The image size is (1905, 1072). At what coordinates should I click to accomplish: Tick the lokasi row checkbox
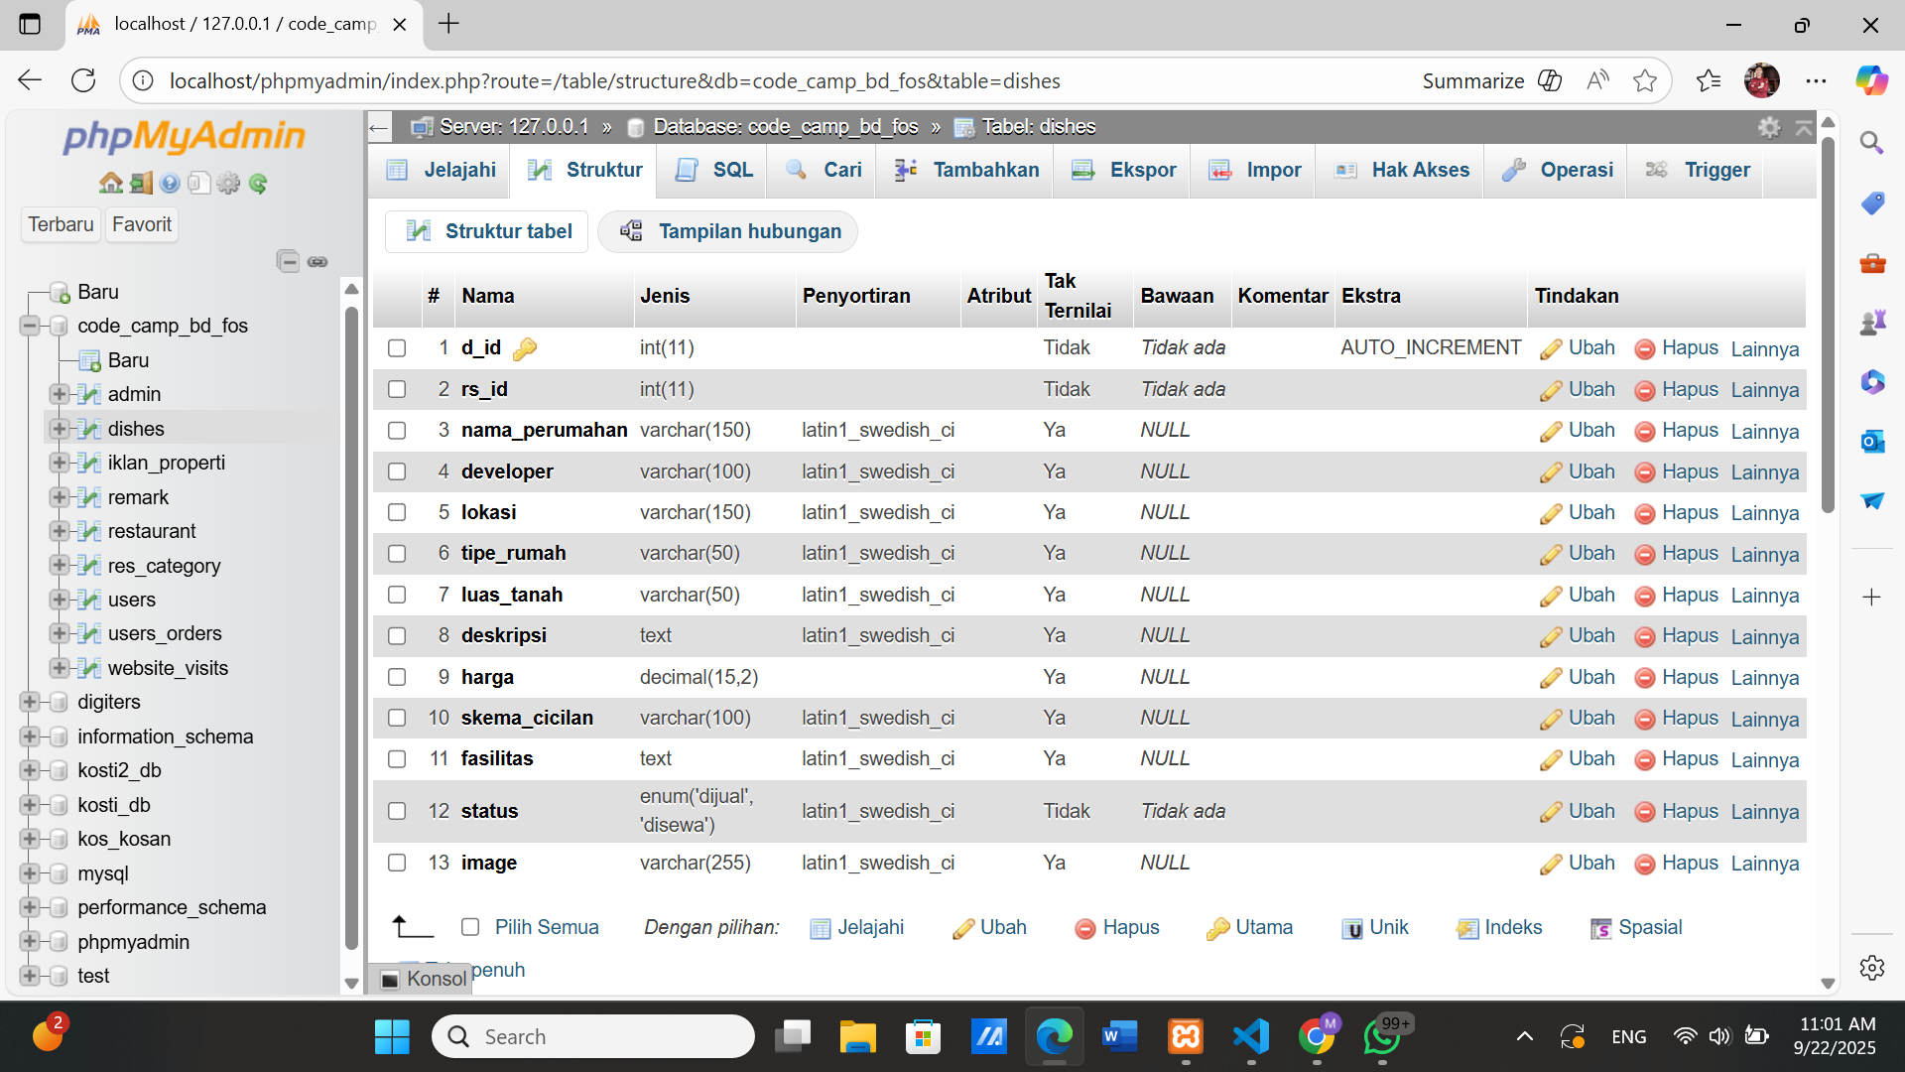[397, 513]
